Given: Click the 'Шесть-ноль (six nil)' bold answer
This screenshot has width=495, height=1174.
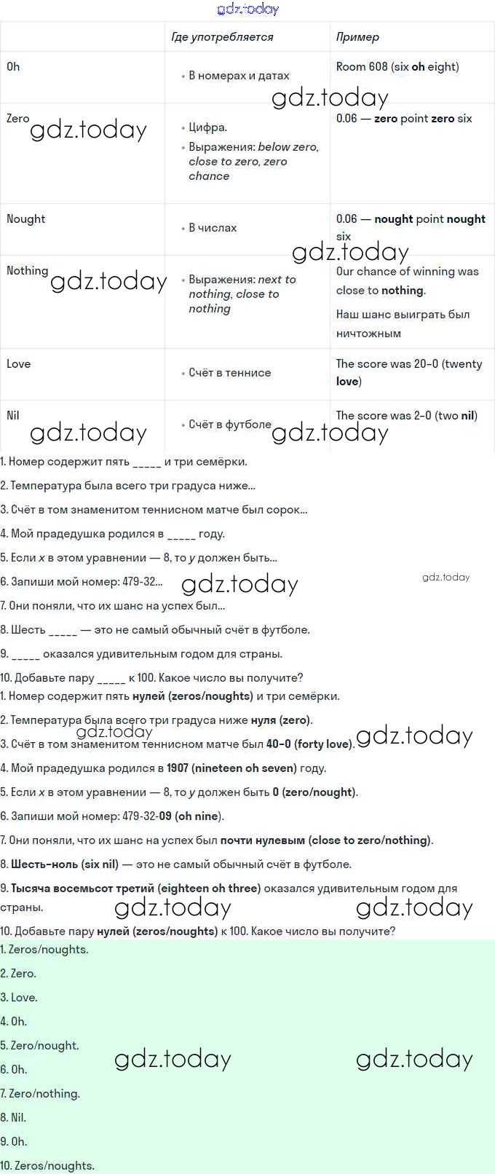Looking at the screenshot, I should point(64,864).
